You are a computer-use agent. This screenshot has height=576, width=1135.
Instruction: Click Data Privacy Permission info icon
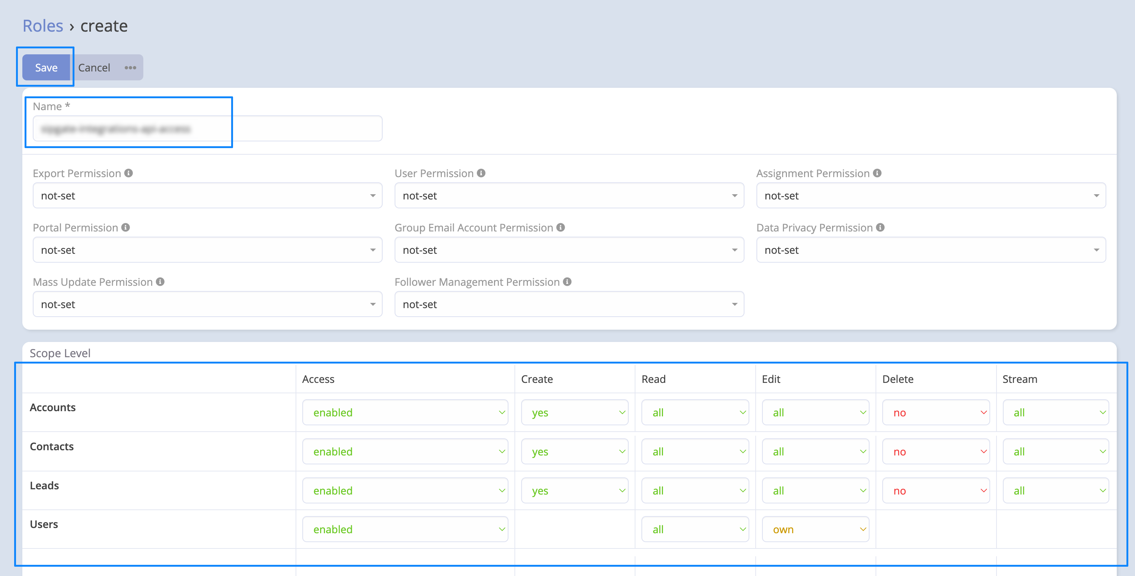[x=880, y=227]
